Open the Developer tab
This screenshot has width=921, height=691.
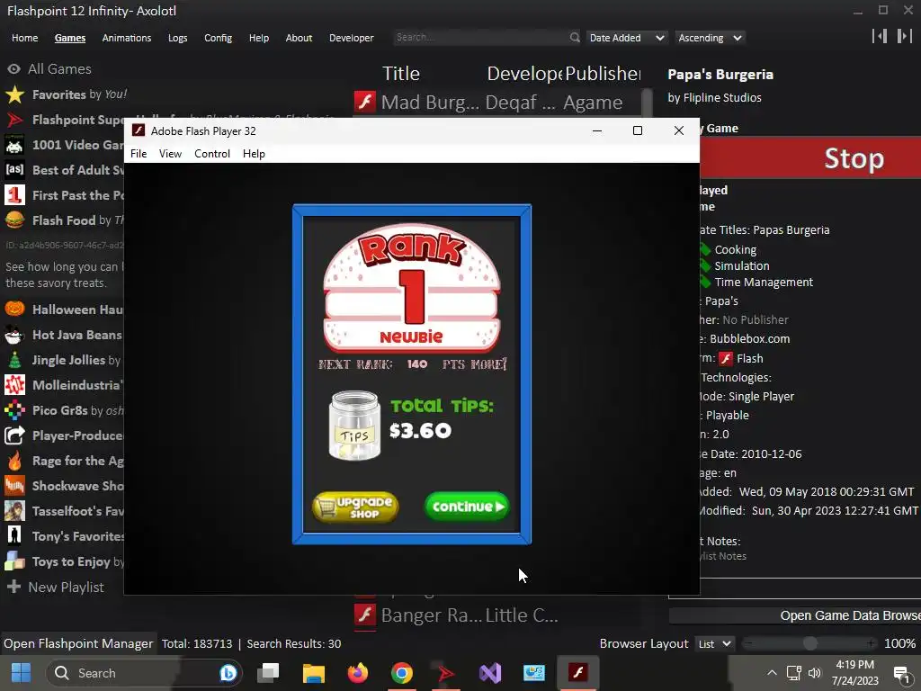pos(352,38)
